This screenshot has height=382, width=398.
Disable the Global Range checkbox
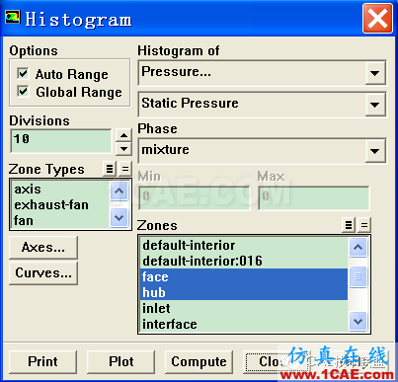coord(23,91)
